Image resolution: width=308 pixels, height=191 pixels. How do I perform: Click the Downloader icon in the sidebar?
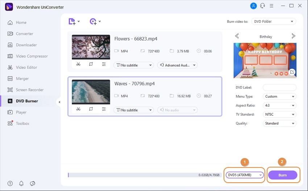10,45
